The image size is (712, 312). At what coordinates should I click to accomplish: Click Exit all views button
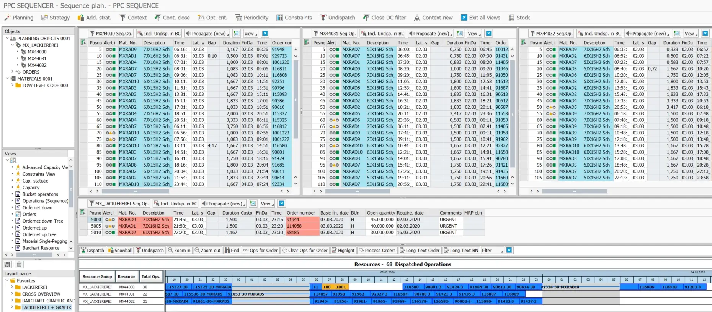480,18
